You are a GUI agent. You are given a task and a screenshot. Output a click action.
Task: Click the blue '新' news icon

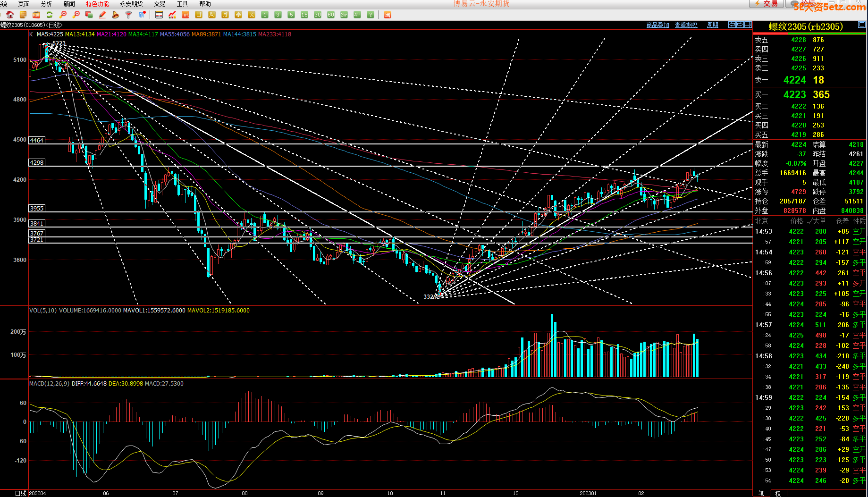click(142, 15)
